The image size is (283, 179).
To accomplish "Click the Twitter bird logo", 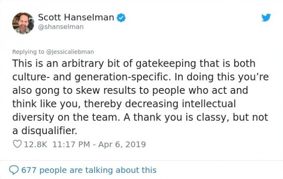I will (266, 17).
